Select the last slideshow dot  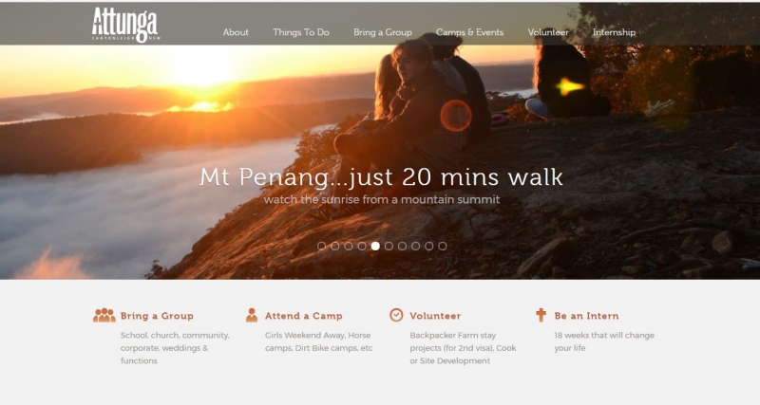pos(443,246)
